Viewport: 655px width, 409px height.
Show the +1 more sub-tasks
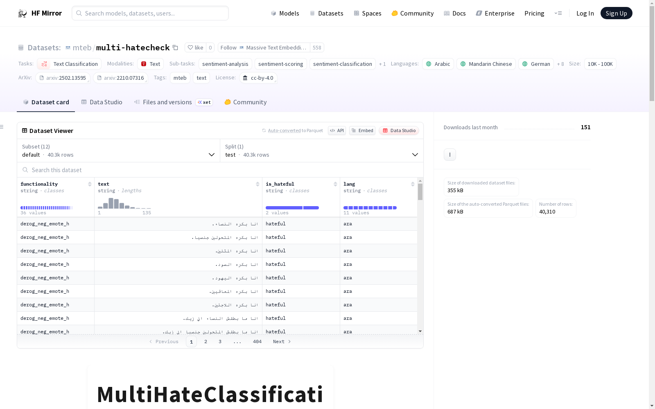(x=382, y=64)
